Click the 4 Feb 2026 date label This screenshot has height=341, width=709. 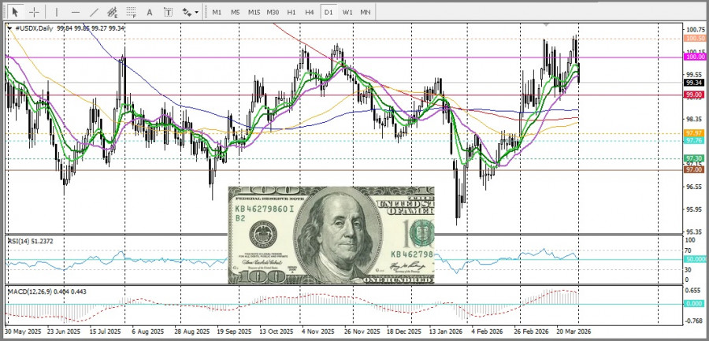(x=487, y=331)
